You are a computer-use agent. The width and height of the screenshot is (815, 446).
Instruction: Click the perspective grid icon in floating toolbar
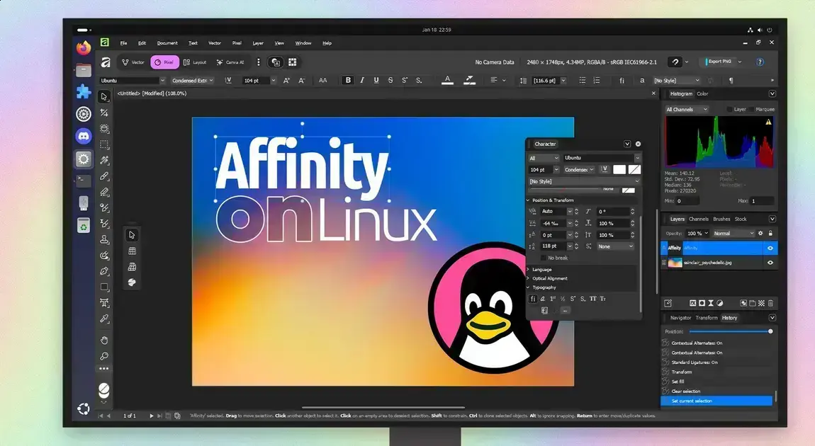(x=132, y=267)
